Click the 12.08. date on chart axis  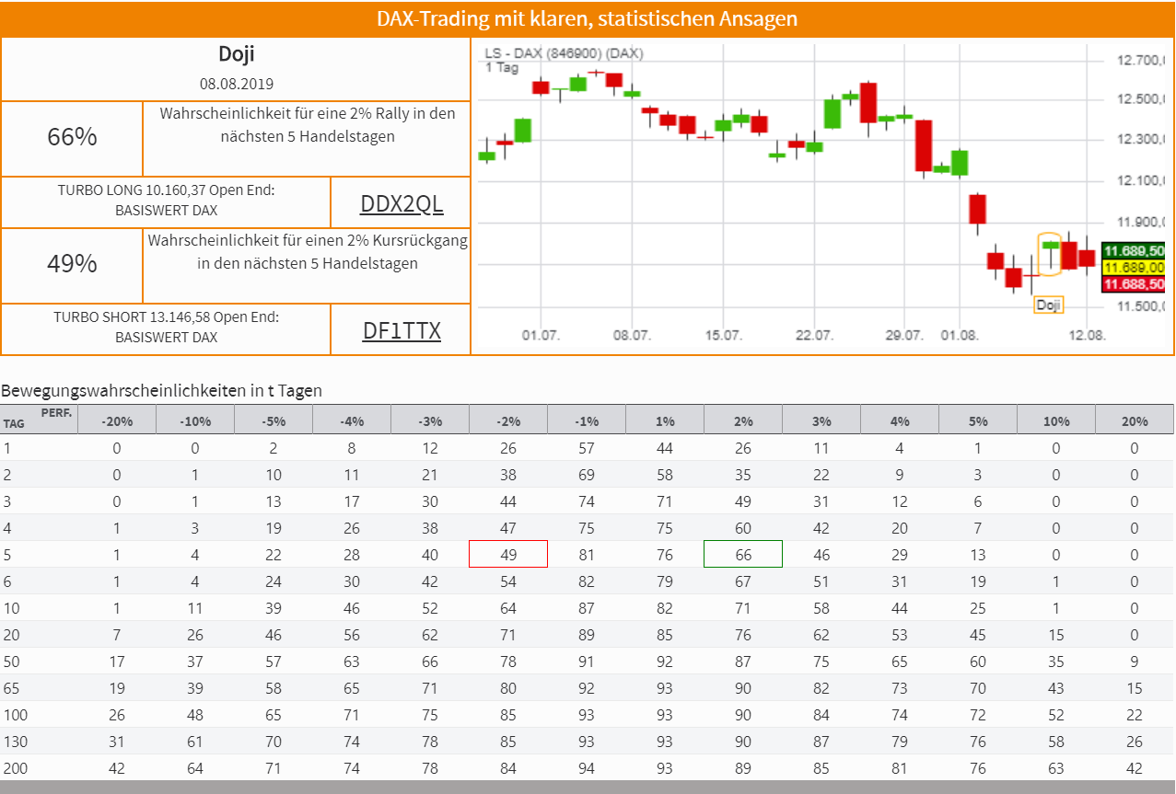click(x=1086, y=335)
